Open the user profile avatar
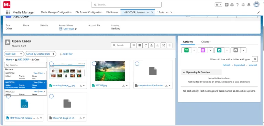Viewport: 264px width, 126px height. click(x=256, y=4)
